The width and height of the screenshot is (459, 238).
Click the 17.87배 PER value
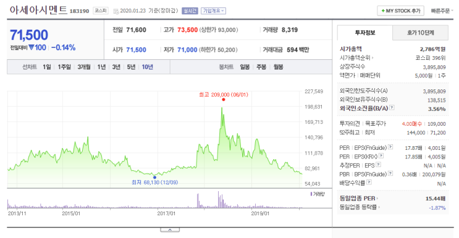pyautogui.click(x=413, y=148)
